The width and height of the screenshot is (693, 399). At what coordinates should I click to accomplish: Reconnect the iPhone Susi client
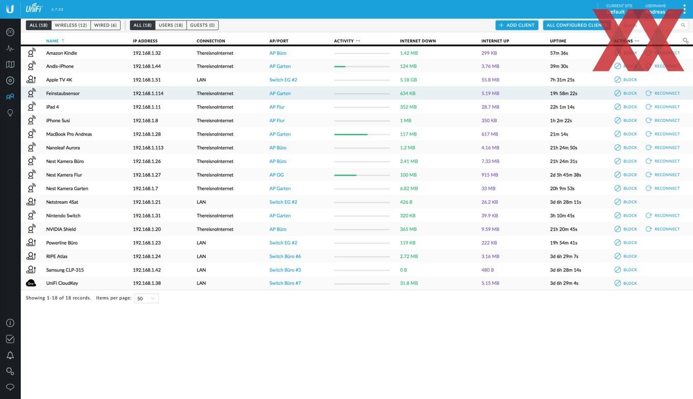[662, 120]
